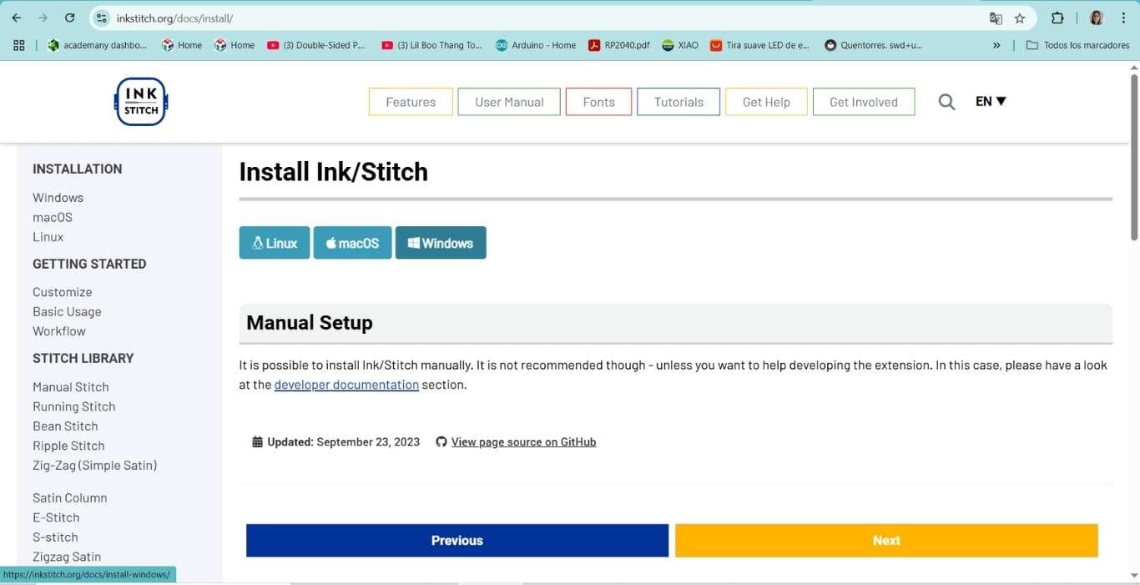The image size is (1140, 585).
Task: Open the Chrome profile avatar
Action: pyautogui.click(x=1097, y=18)
